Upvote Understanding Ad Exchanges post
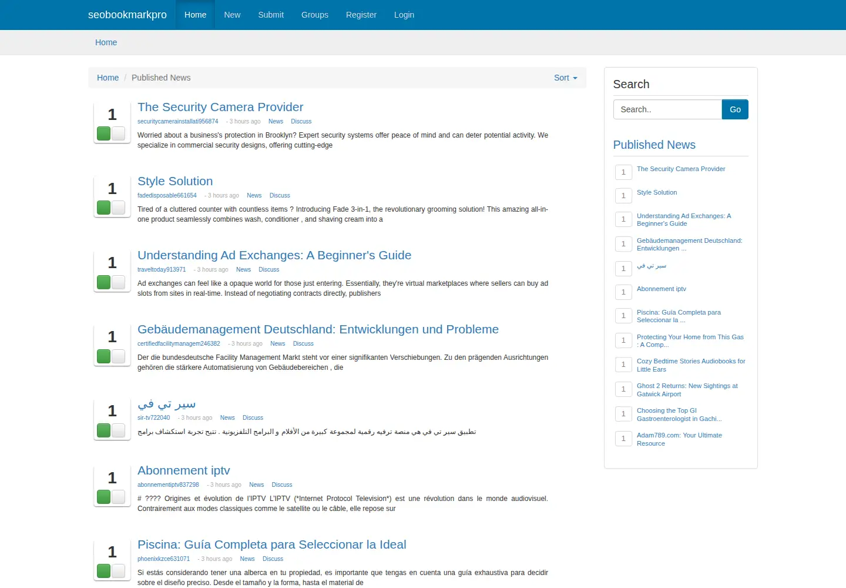This screenshot has width=846, height=588. 104,282
